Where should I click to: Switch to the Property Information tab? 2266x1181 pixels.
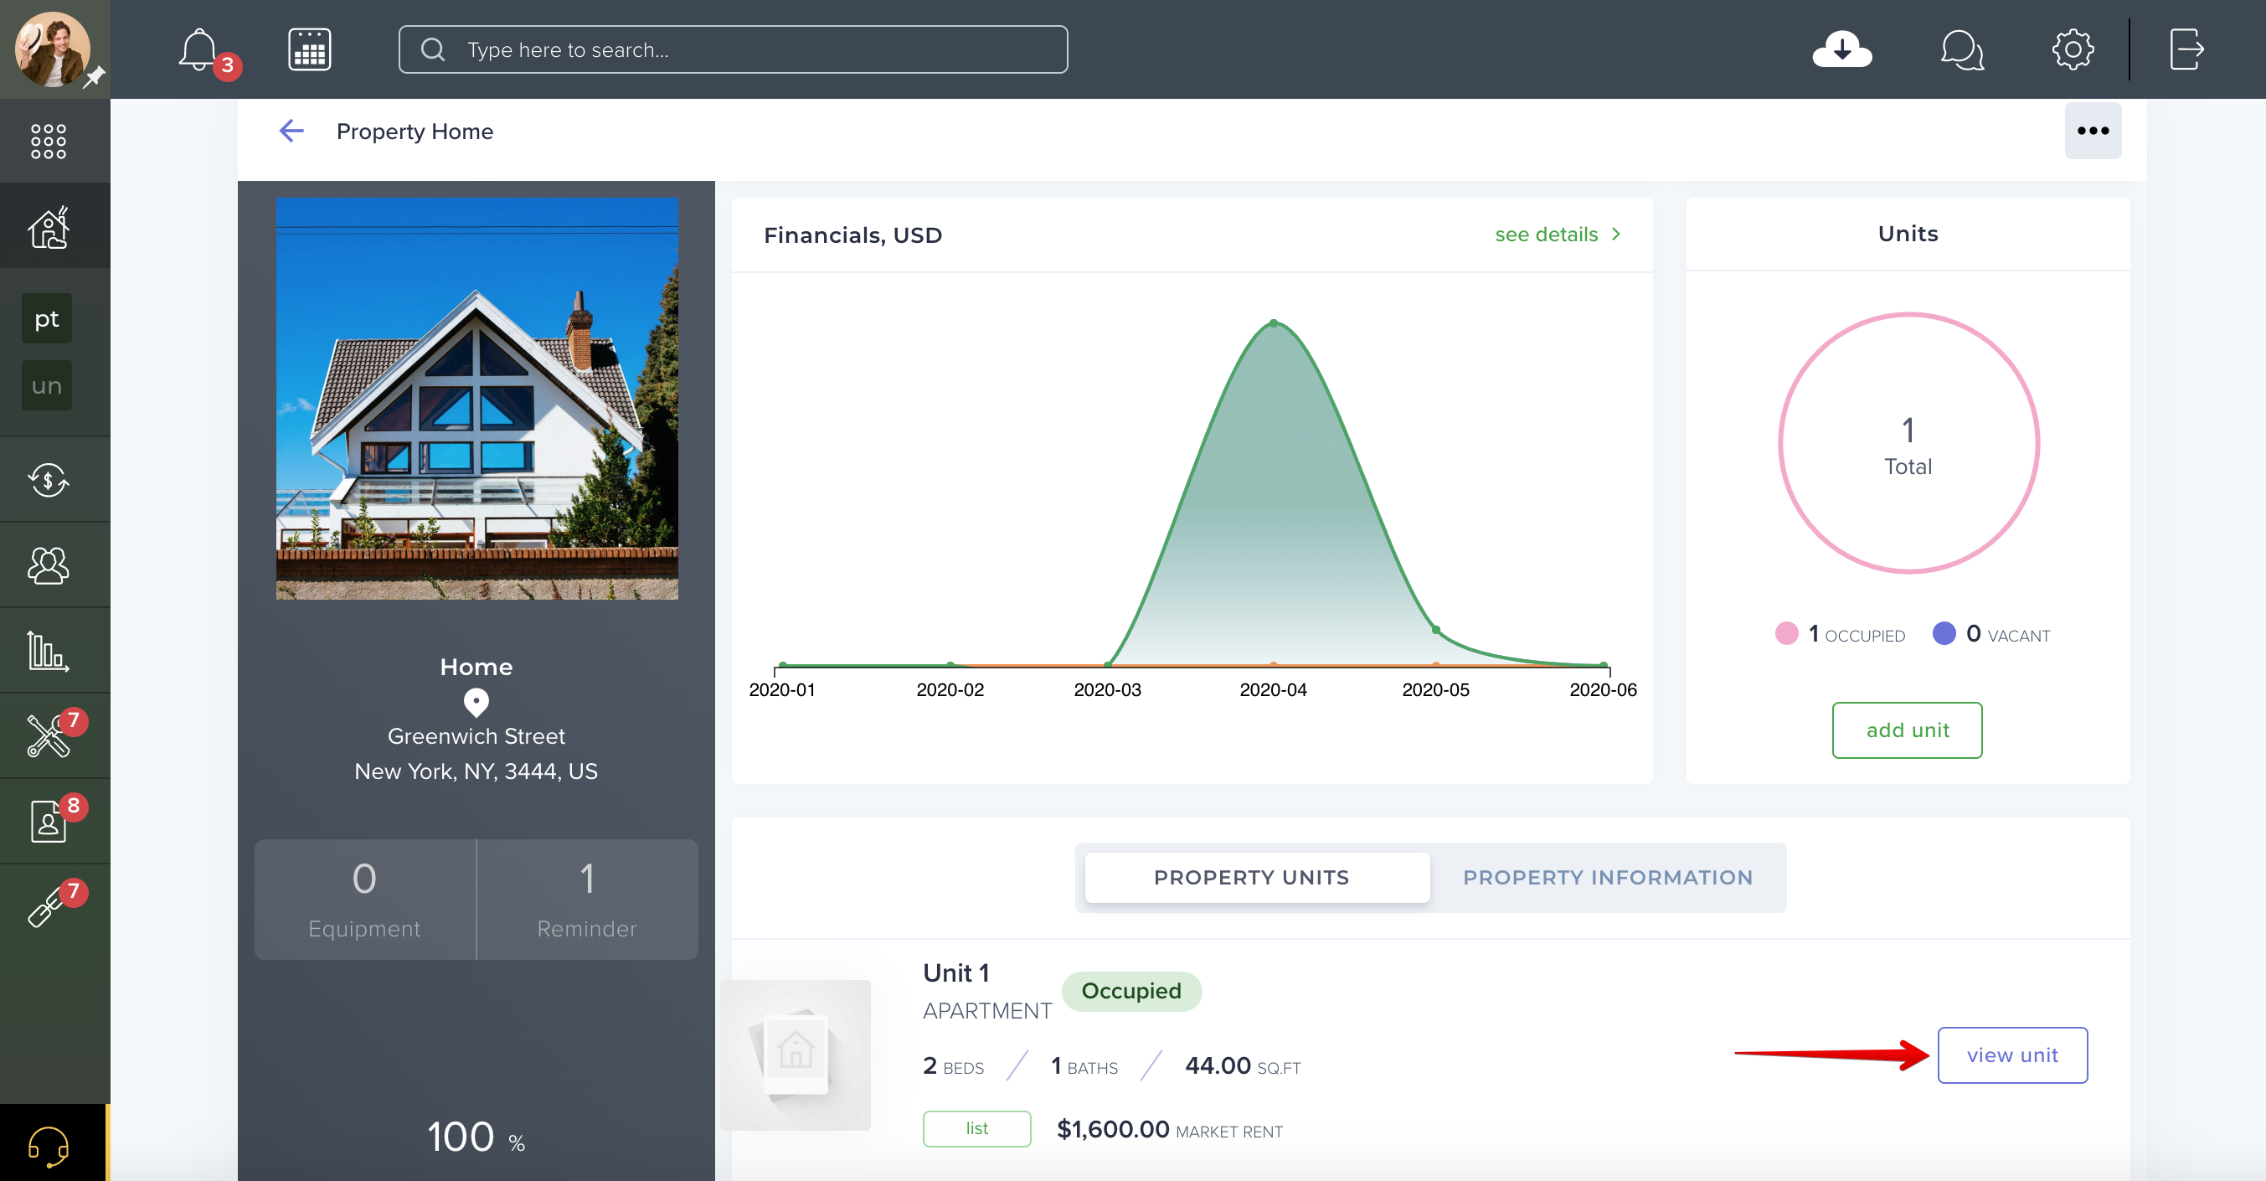pos(1607,878)
